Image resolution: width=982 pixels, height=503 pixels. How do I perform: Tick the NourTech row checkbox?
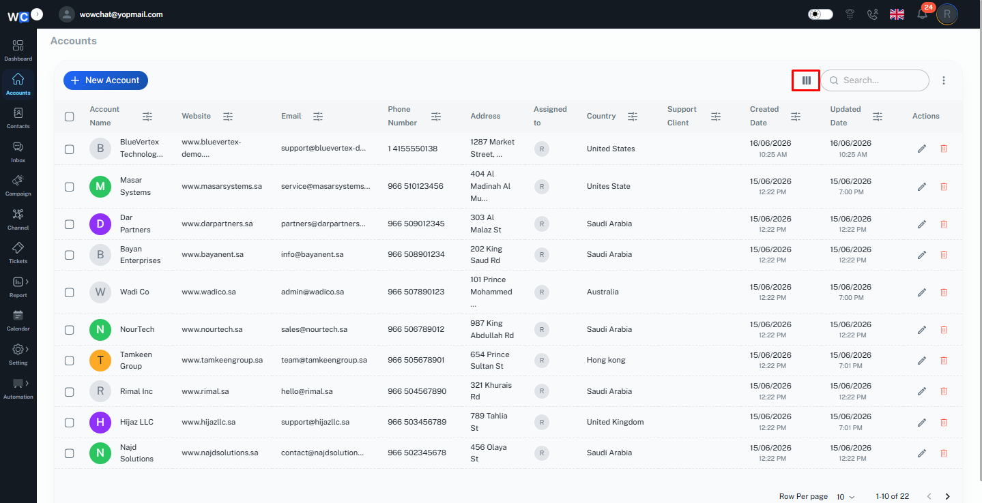point(69,330)
